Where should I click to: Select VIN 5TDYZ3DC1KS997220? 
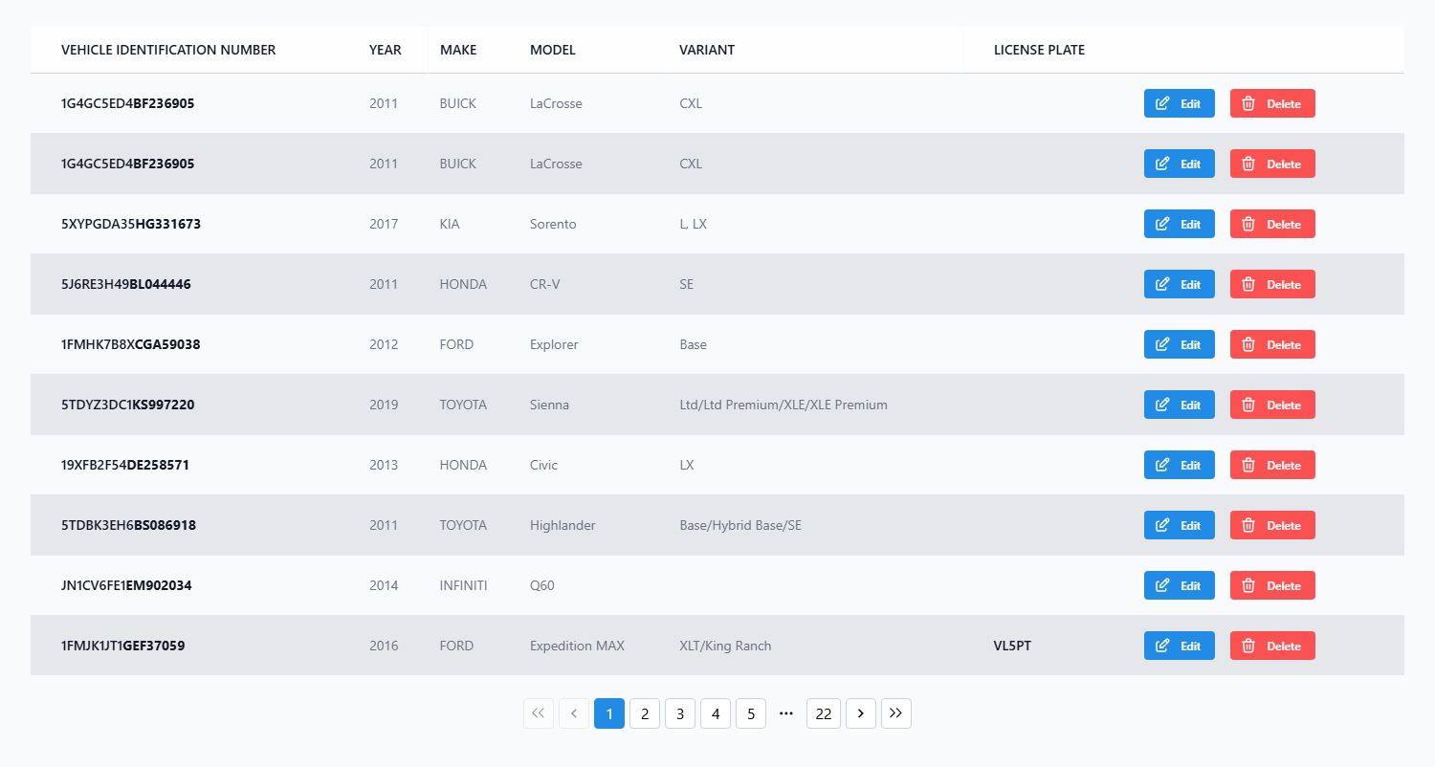[128, 405]
